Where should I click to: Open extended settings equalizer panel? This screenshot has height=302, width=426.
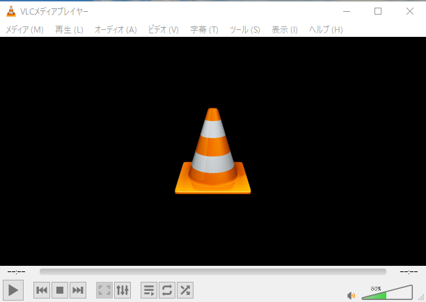coord(123,290)
